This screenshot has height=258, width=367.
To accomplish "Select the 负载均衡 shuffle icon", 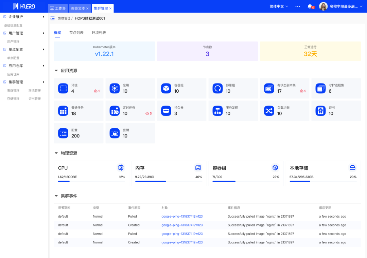I will 269,111.
